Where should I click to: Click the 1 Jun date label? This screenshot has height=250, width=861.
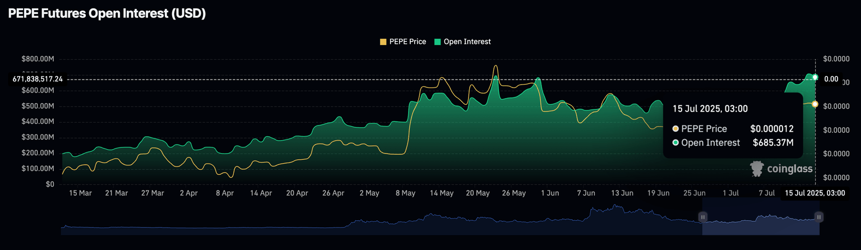549,193
